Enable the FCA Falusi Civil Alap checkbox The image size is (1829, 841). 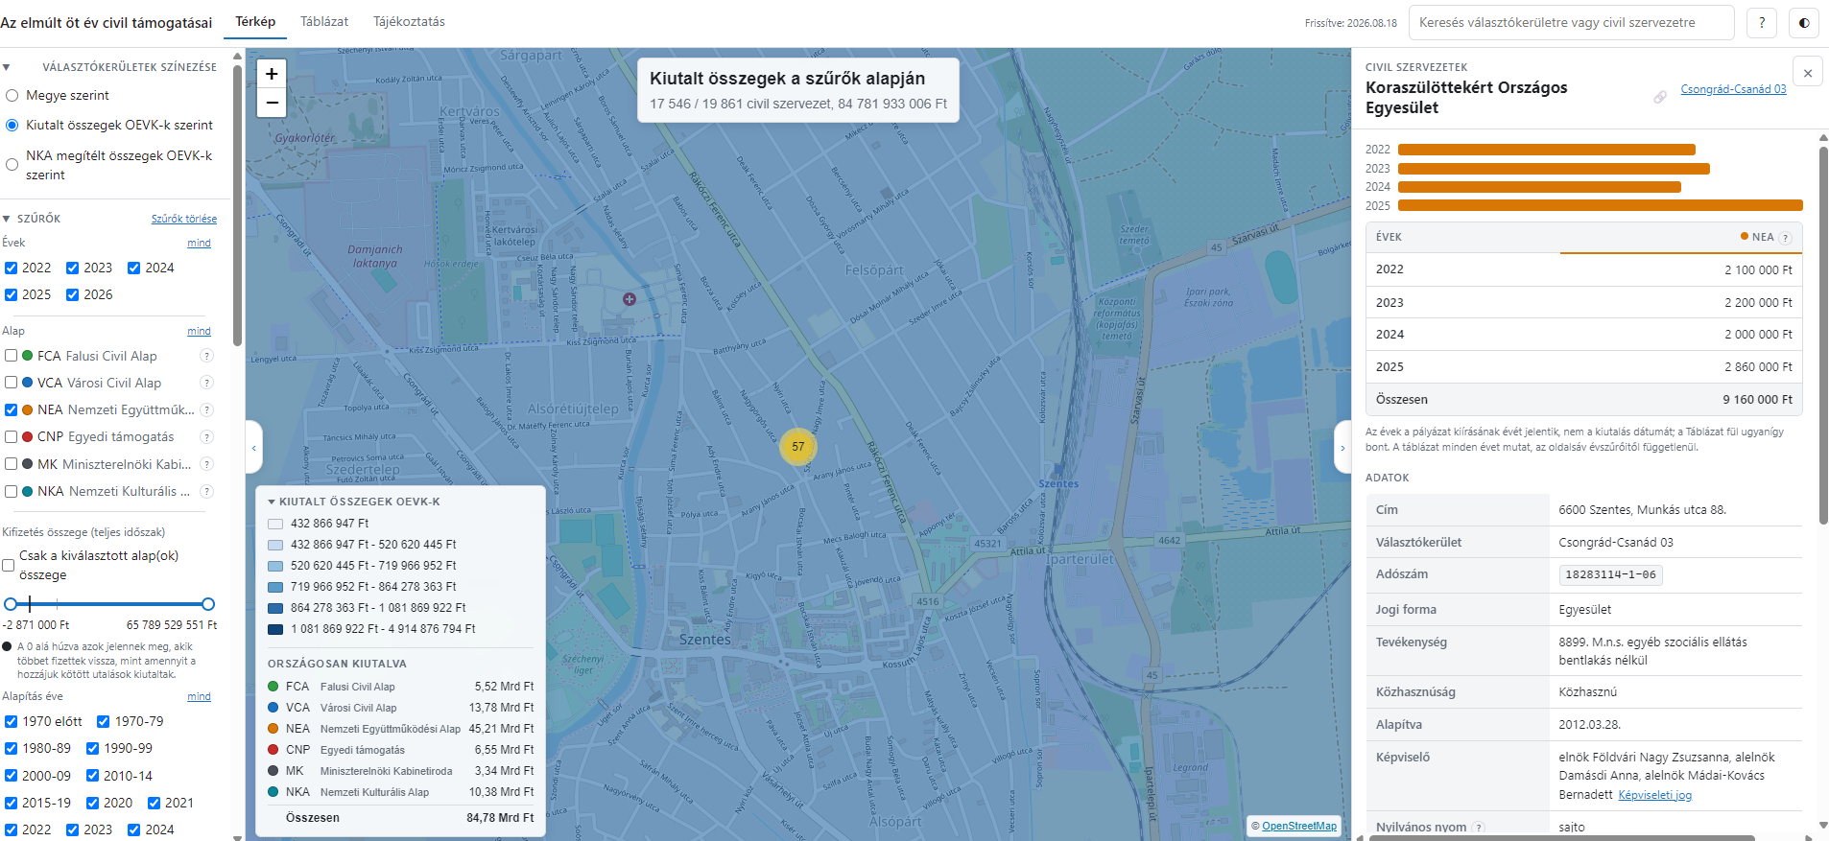point(12,356)
